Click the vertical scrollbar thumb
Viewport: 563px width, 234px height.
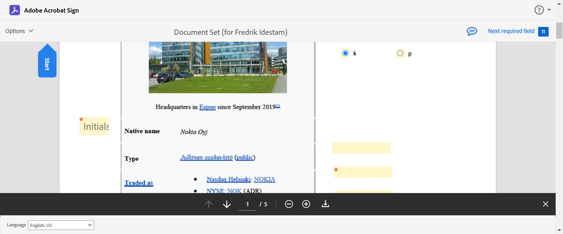point(559,30)
